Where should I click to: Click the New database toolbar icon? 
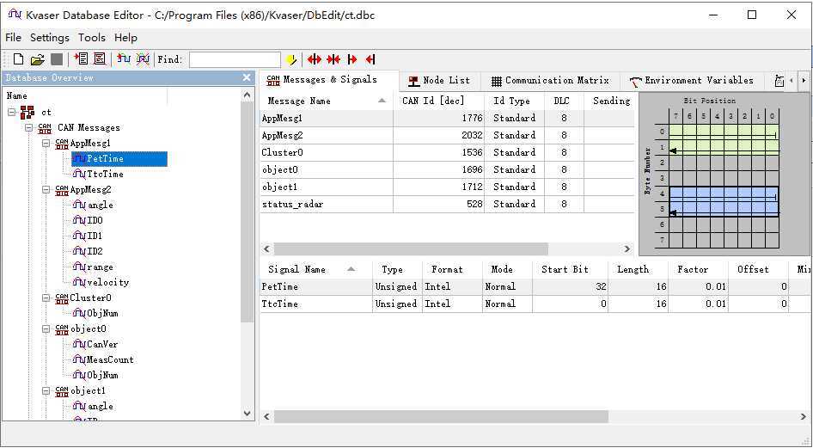point(18,59)
